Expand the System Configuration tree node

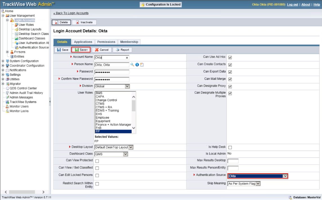(3, 61)
